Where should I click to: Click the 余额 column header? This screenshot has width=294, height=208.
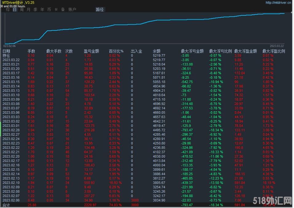pos(156,51)
